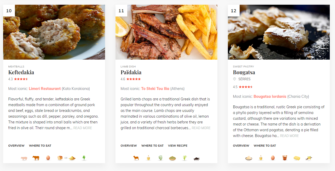The height and width of the screenshot is (171, 335).
Task: Open the To Steki Tou Ilia link
Action: pos(155,89)
